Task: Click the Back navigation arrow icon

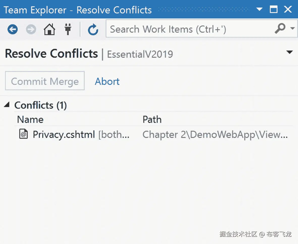Action: coord(12,30)
